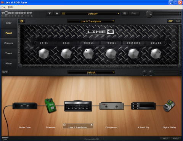The height and width of the screenshot is (141, 183).
Task: Show the CAB view
Action: pyautogui.click(x=178, y=21)
